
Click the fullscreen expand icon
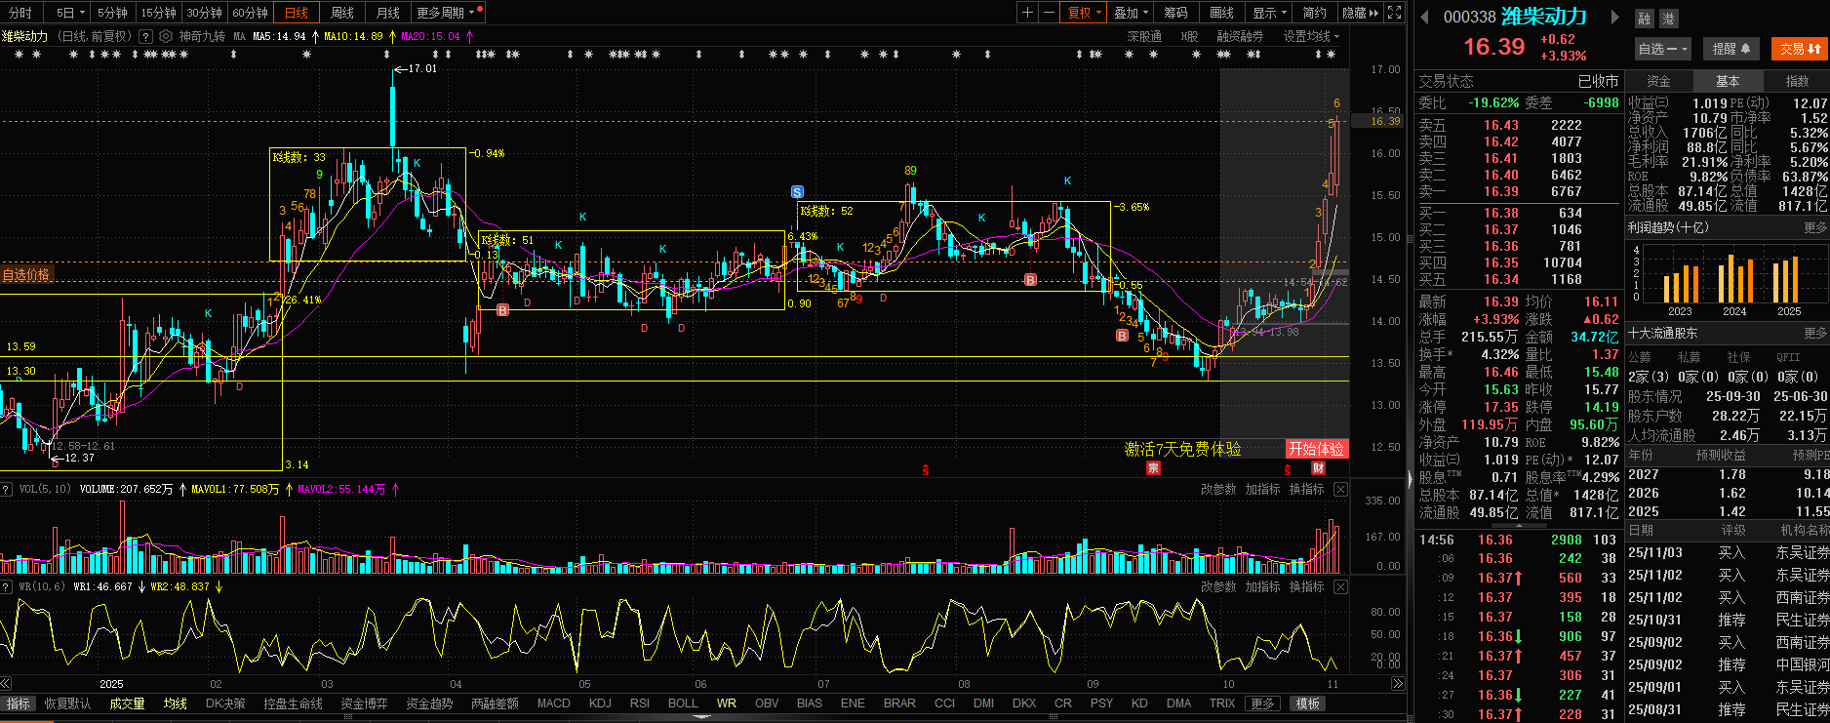(1395, 13)
